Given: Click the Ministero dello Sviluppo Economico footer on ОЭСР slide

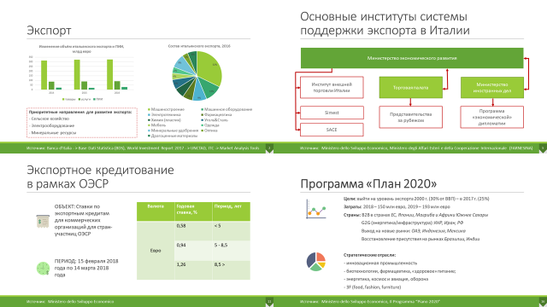Looking at the screenshot, I should click(70, 301).
